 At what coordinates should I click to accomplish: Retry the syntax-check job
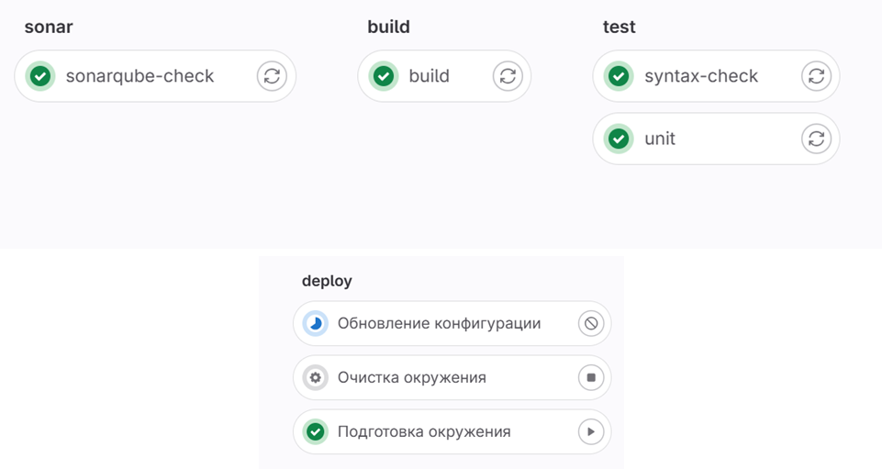(816, 76)
